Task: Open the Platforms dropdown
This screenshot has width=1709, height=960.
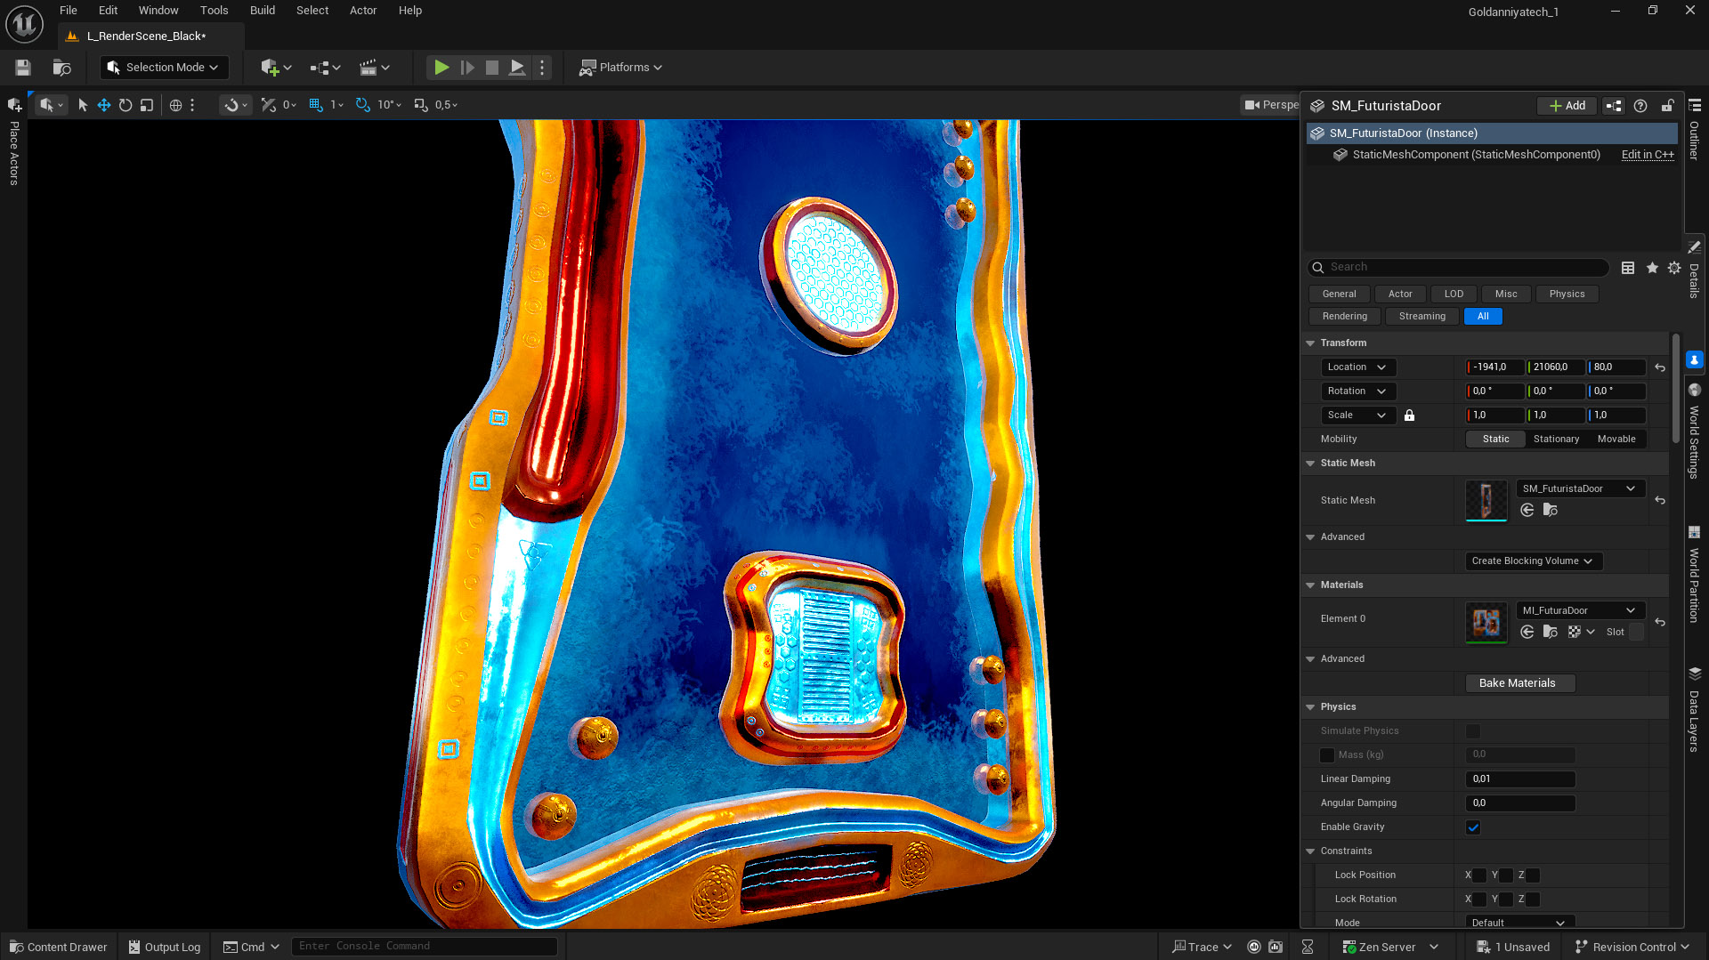Action: tap(620, 67)
